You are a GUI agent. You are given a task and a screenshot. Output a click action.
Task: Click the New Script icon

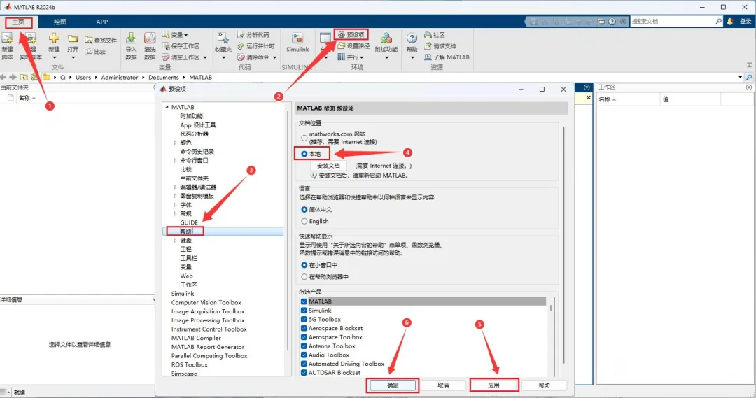[7, 38]
